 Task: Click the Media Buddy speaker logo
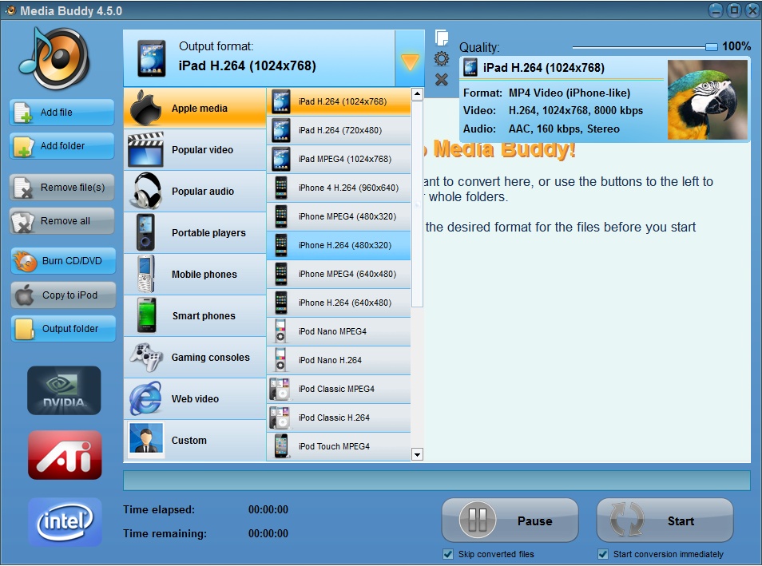(x=54, y=58)
